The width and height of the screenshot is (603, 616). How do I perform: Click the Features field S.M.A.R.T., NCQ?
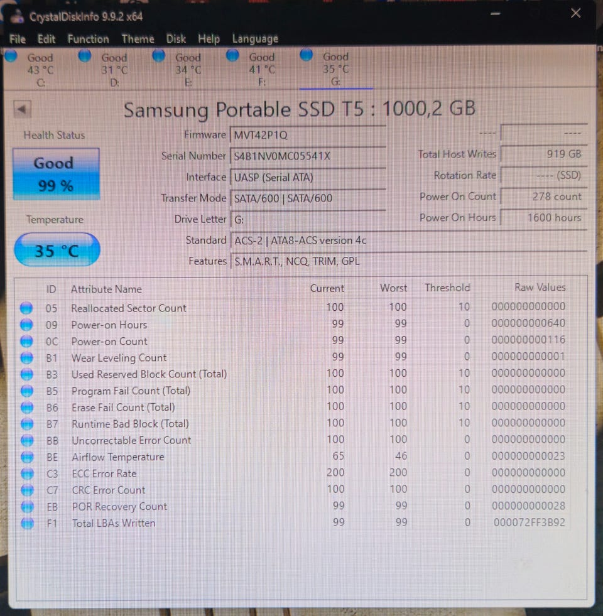pyautogui.click(x=408, y=261)
